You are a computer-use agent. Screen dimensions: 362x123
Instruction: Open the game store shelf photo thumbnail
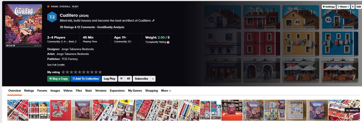click(x=232, y=110)
